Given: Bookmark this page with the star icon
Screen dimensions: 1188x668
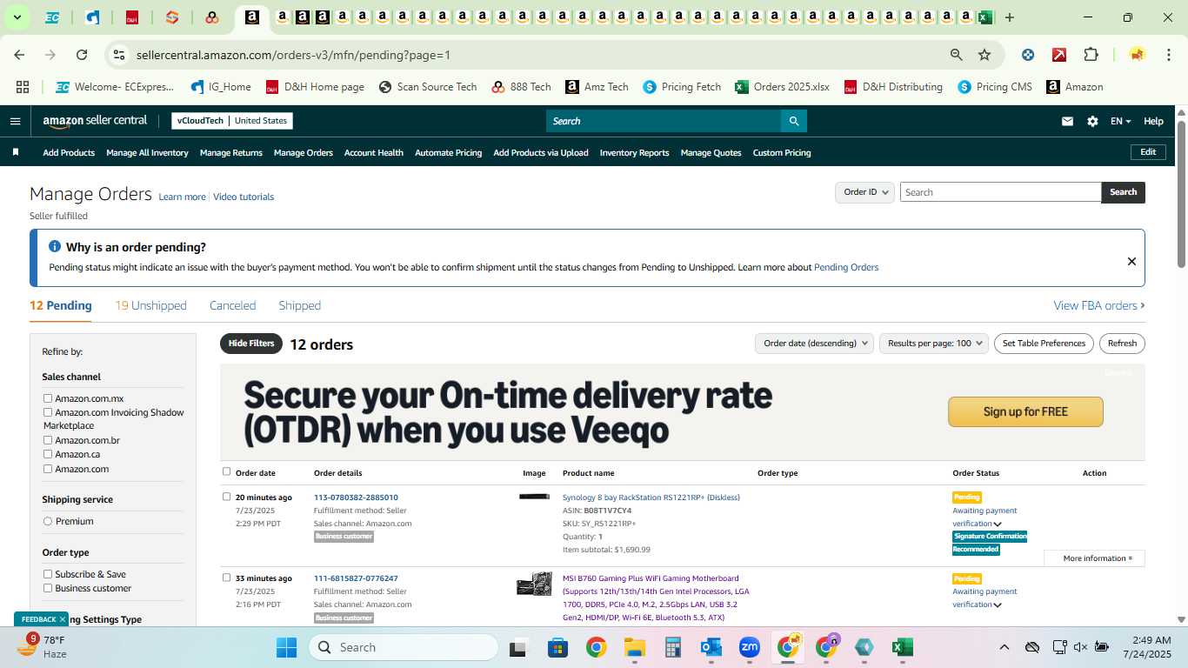Looking at the screenshot, I should (984, 55).
